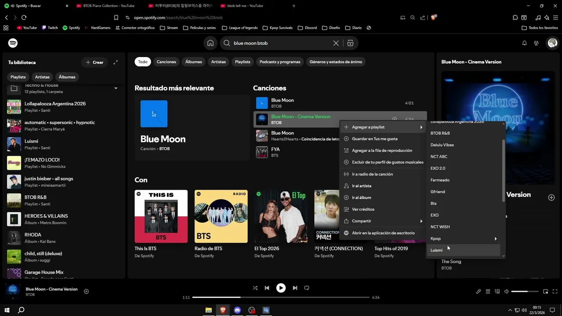Screen dimensions: 562x316
Task: Open This Is BTS playlist card
Action: tap(161, 224)
